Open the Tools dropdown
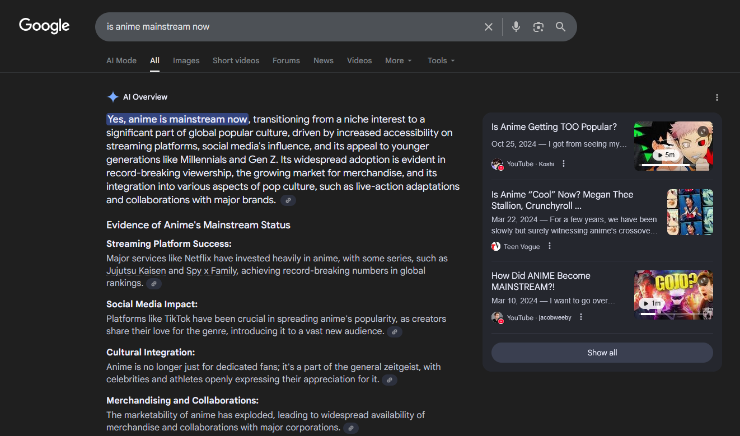The height and width of the screenshot is (436, 740). pyautogui.click(x=441, y=60)
